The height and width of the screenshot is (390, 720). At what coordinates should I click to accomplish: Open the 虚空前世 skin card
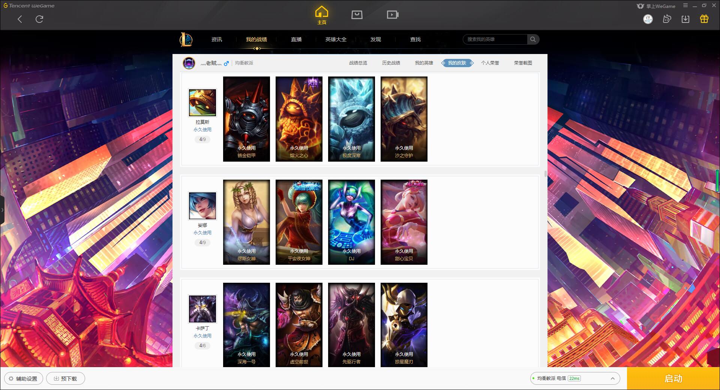tap(299, 325)
